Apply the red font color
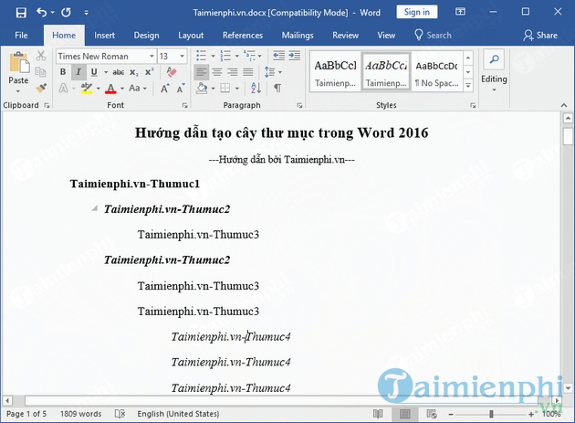The height and width of the screenshot is (423, 575). [110, 89]
